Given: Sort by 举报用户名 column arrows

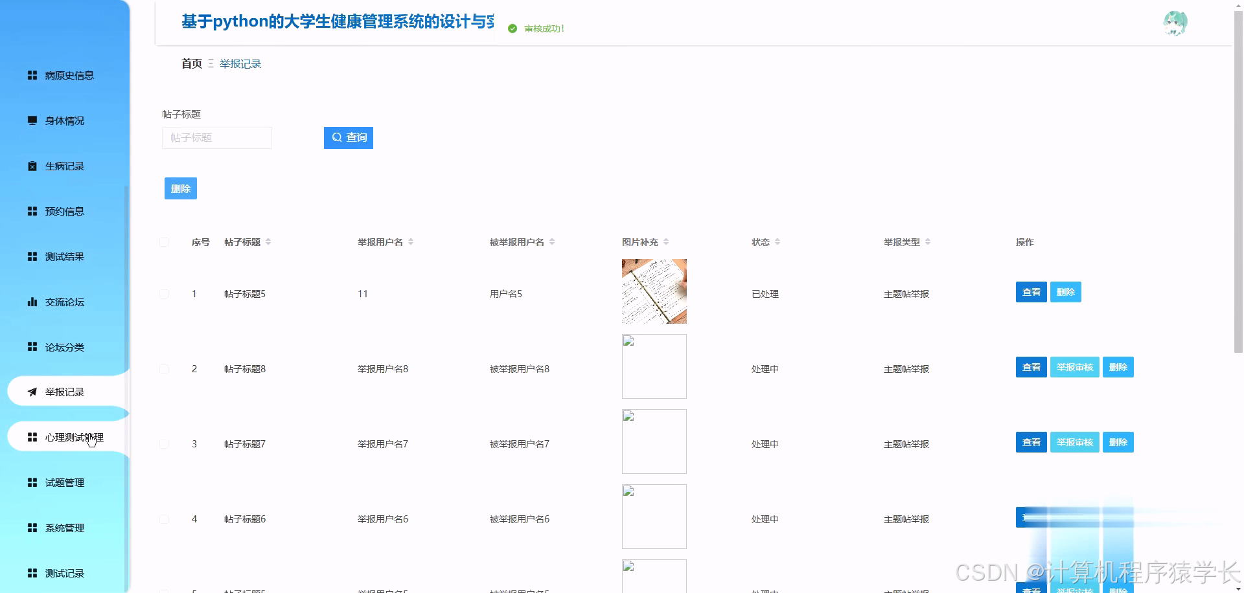Looking at the screenshot, I should (x=411, y=242).
